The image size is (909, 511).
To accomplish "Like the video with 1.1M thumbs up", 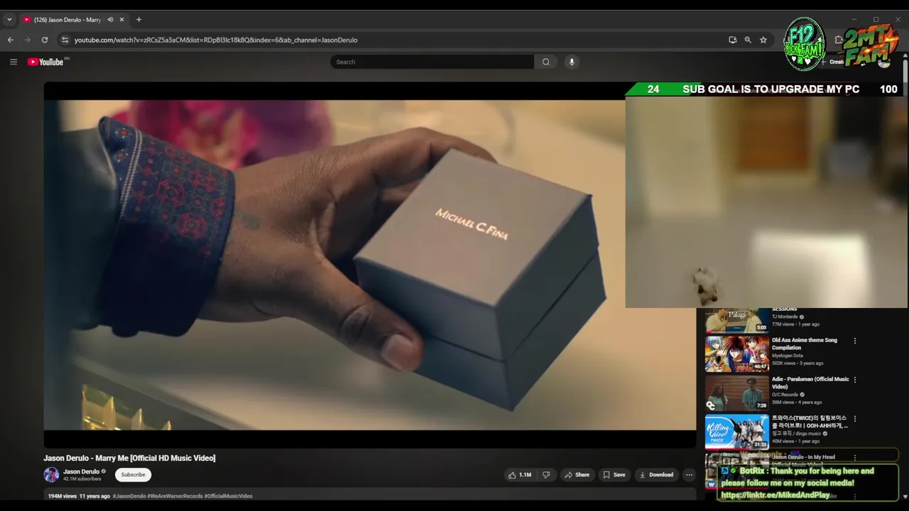I will (519, 475).
